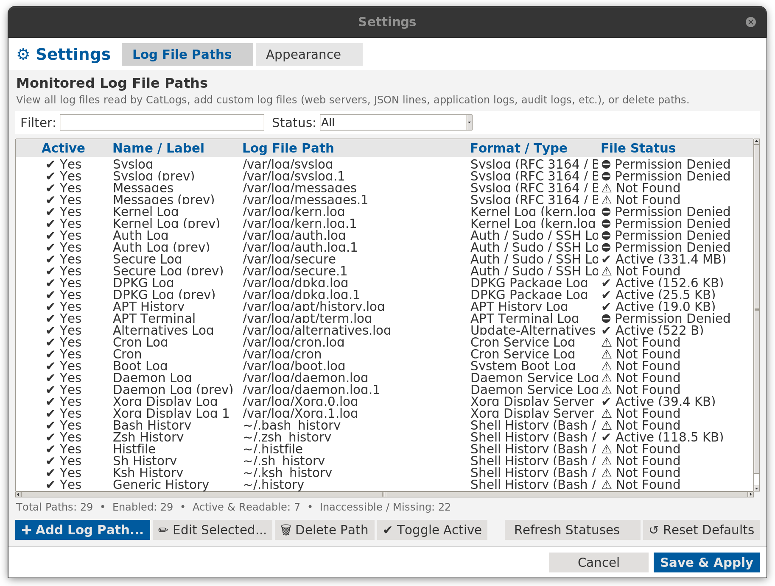
Task: Toggle the Active checkmark for Bash History row
Action: click(x=50, y=425)
